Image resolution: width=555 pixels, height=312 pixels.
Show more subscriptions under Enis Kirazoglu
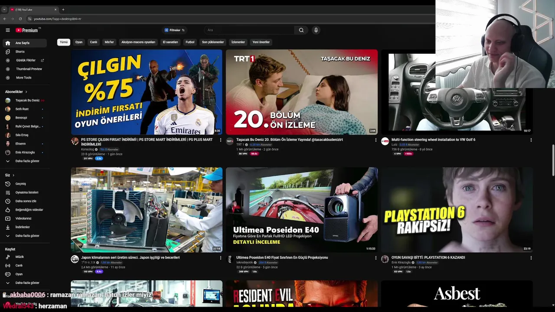(x=25, y=161)
